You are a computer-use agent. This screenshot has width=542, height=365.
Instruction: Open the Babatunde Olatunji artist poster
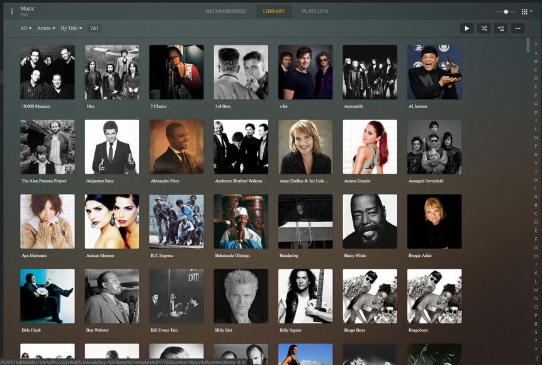coord(241,222)
